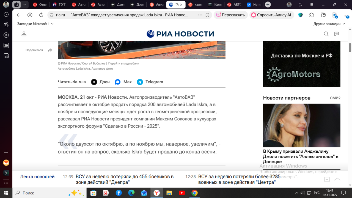Screen dimensions: 352x198
Task: Click the Спросить Алису AI button
Action: point(271,15)
